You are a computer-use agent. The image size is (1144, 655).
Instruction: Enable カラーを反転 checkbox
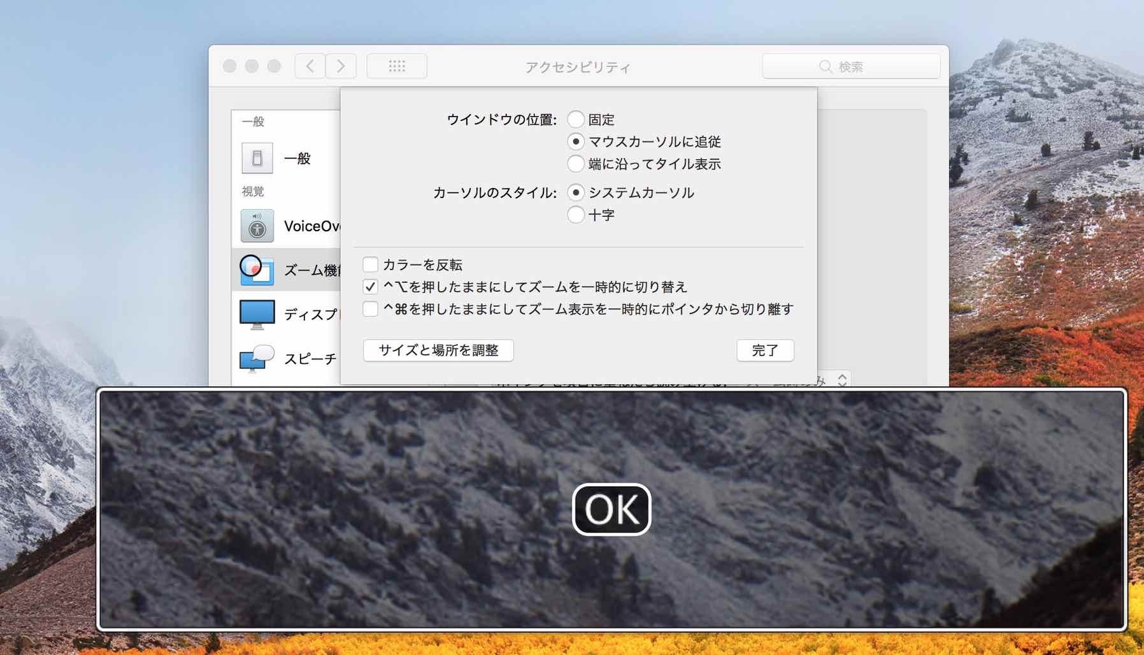click(370, 264)
